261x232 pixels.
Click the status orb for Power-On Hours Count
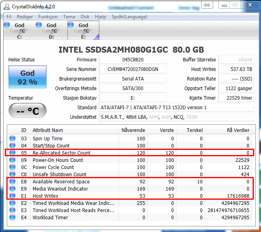(12, 160)
